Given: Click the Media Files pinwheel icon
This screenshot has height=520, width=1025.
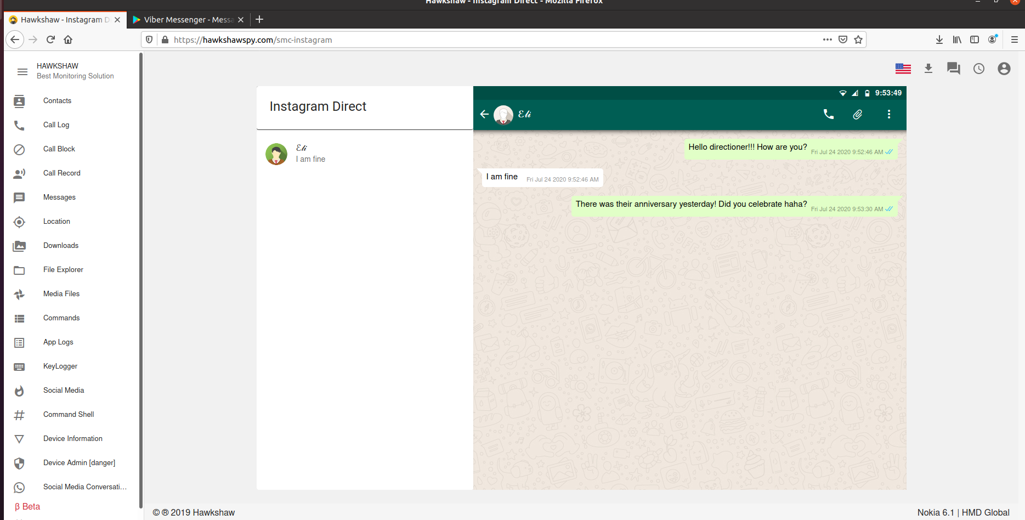Looking at the screenshot, I should tap(19, 294).
